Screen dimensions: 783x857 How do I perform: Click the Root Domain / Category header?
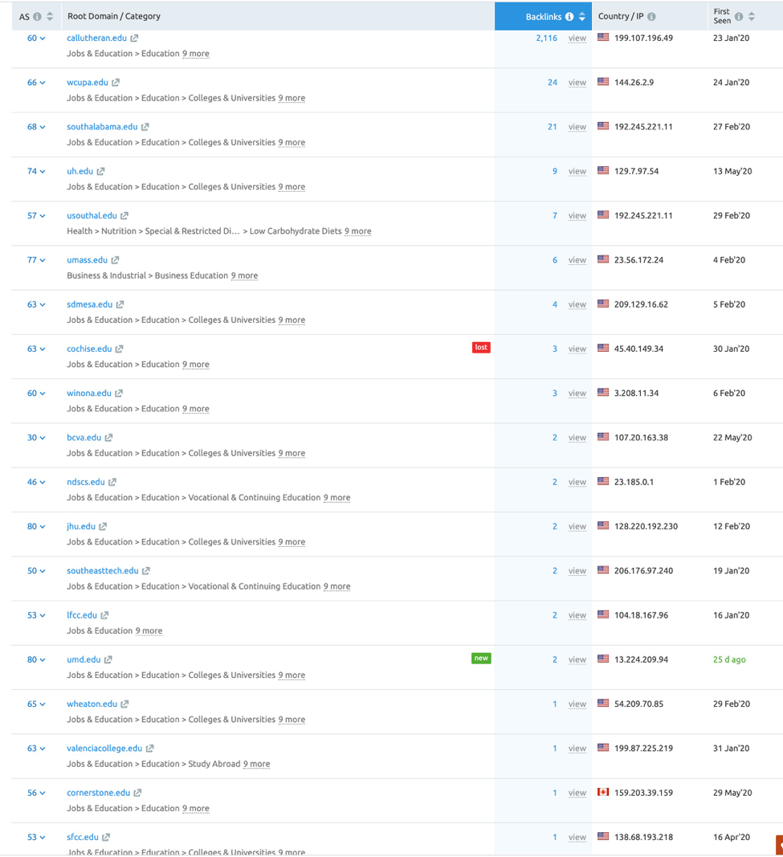(x=114, y=16)
